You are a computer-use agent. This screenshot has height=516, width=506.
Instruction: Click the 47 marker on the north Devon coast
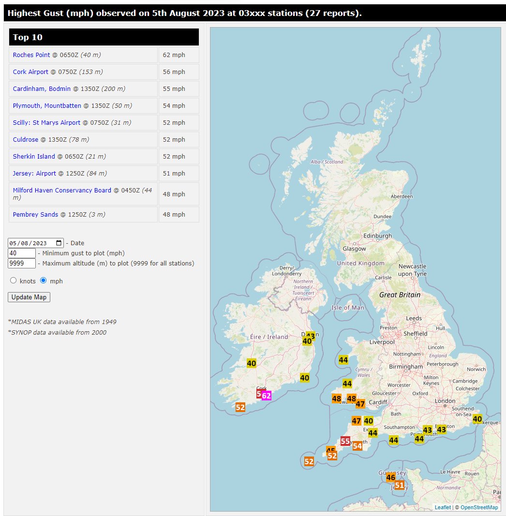pos(356,421)
